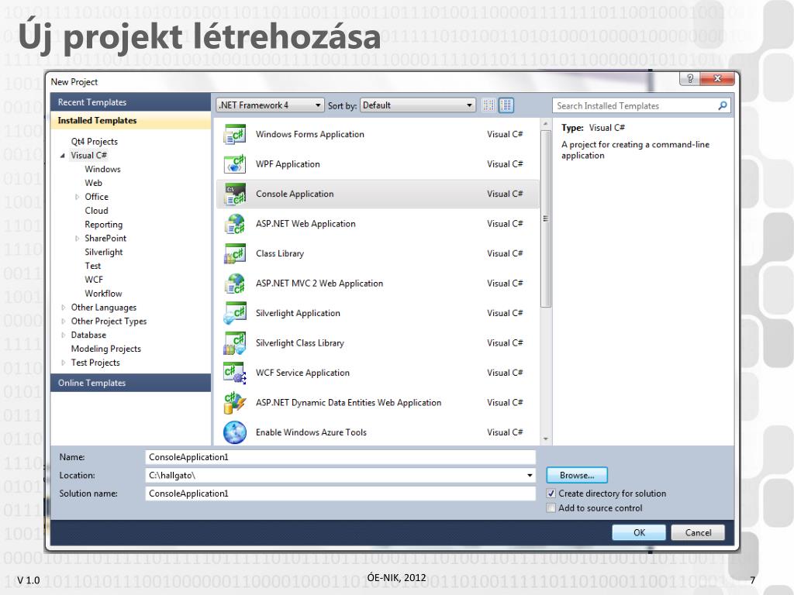The width and height of the screenshot is (794, 595).
Task: Select the Installed Templates section
Action: click(130, 120)
